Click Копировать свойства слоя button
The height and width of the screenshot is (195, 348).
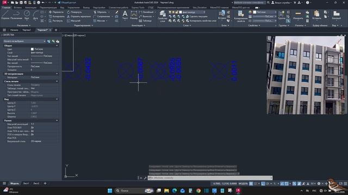(x=201, y=21)
